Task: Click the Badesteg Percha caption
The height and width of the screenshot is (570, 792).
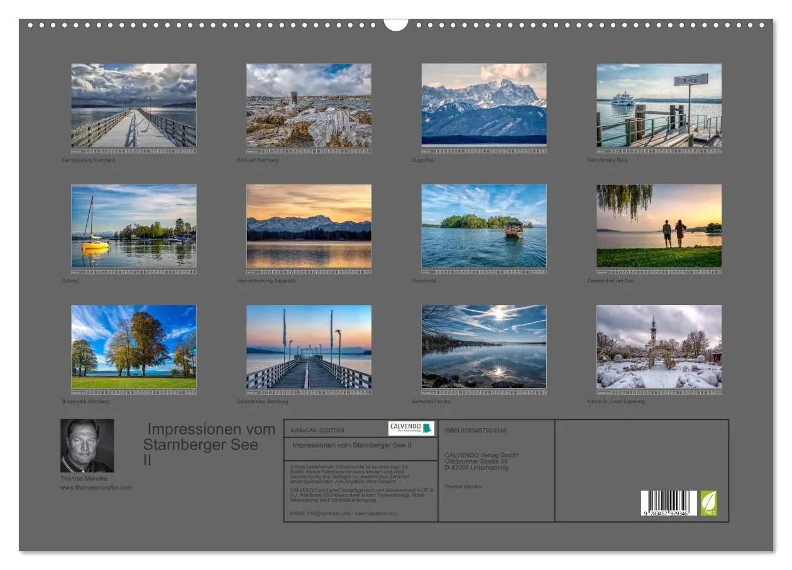Action: click(431, 402)
